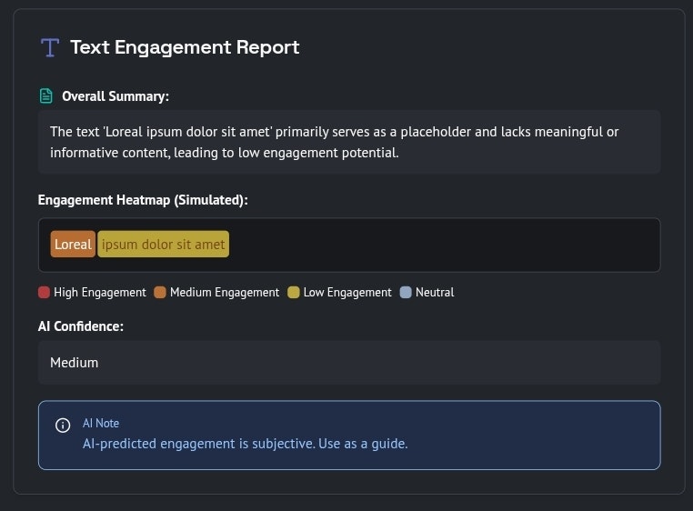Click the 'AI-predicted engagement is subjective' message
The width and height of the screenshot is (693, 511).
coord(245,444)
